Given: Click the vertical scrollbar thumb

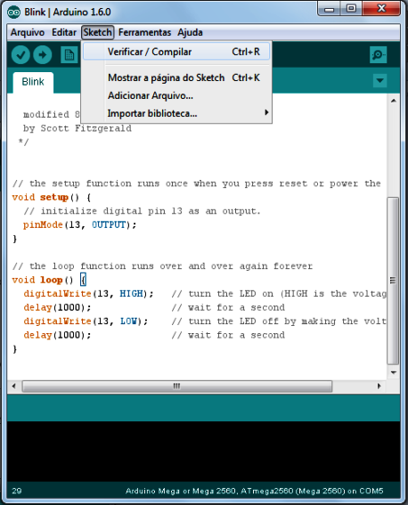Looking at the screenshot, I should pos(393,281).
